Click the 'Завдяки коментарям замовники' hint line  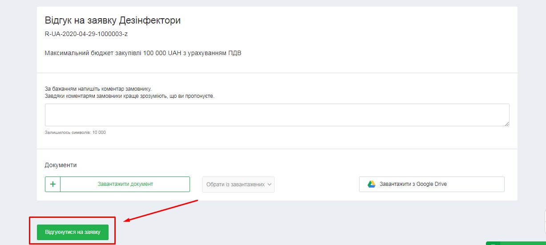pyautogui.click(x=129, y=96)
